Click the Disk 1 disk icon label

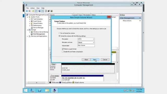coord(53,64)
